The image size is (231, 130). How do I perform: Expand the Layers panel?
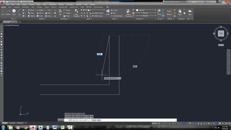[89, 19]
